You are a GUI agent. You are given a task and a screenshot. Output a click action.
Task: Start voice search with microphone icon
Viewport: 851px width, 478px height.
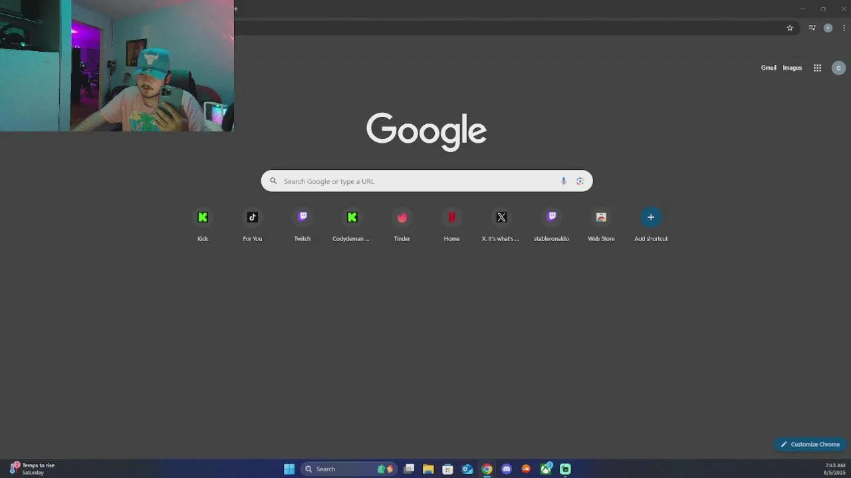pos(564,181)
